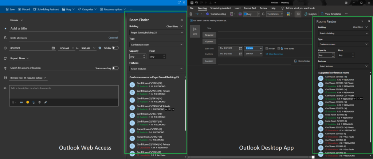Toggle the All day switch in web form
The width and height of the screenshot is (373, 159).
(x=115, y=48)
